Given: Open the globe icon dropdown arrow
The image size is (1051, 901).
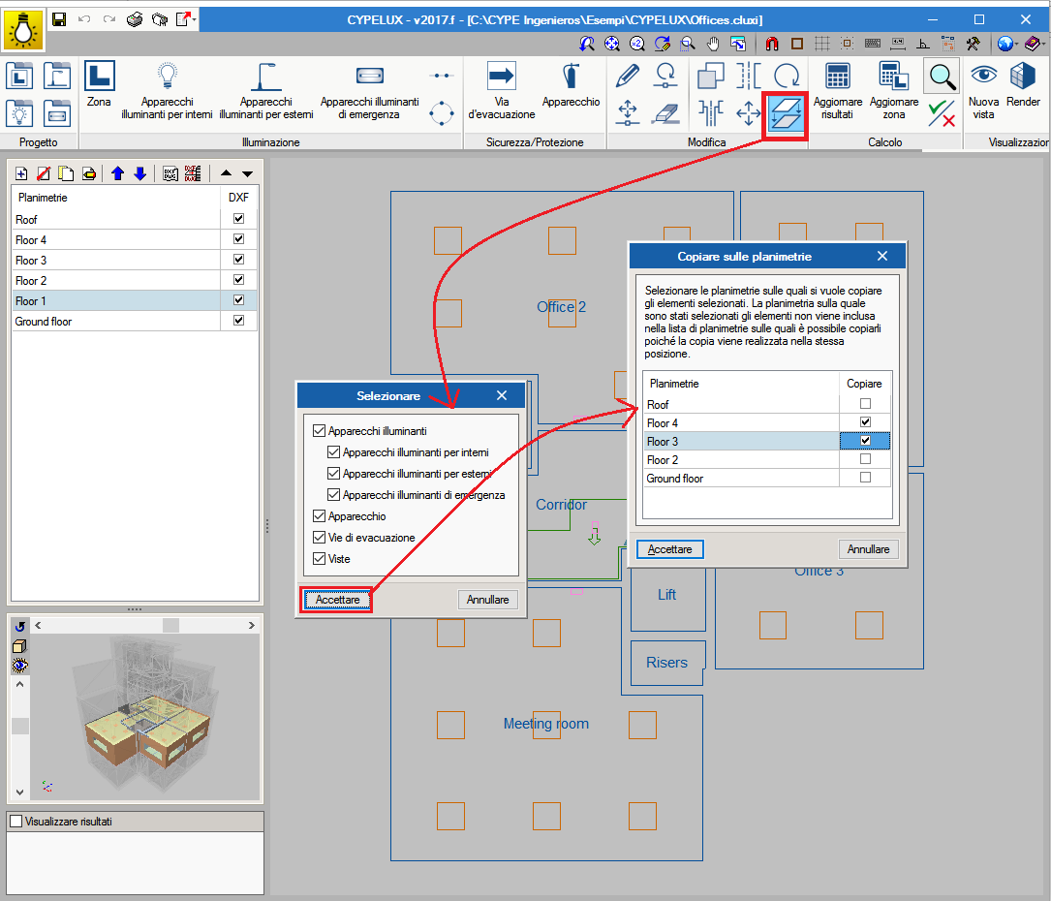Looking at the screenshot, I should (1017, 44).
